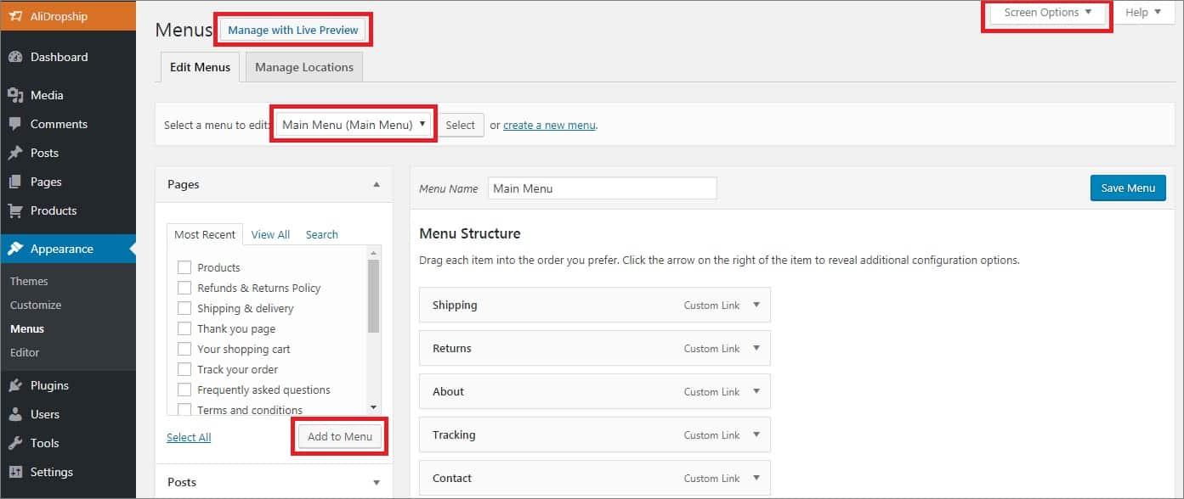Viewport: 1184px width, 499px height.
Task: Click the Media icon in sidebar
Action: point(15,95)
